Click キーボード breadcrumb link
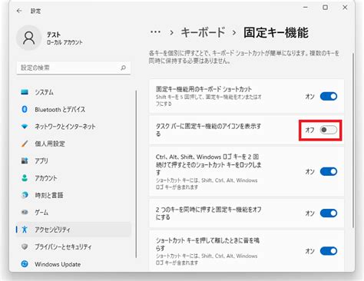Screen dimensions: 364x281 coord(203,32)
